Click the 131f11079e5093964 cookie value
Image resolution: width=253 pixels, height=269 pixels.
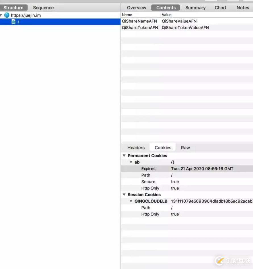[212, 201]
